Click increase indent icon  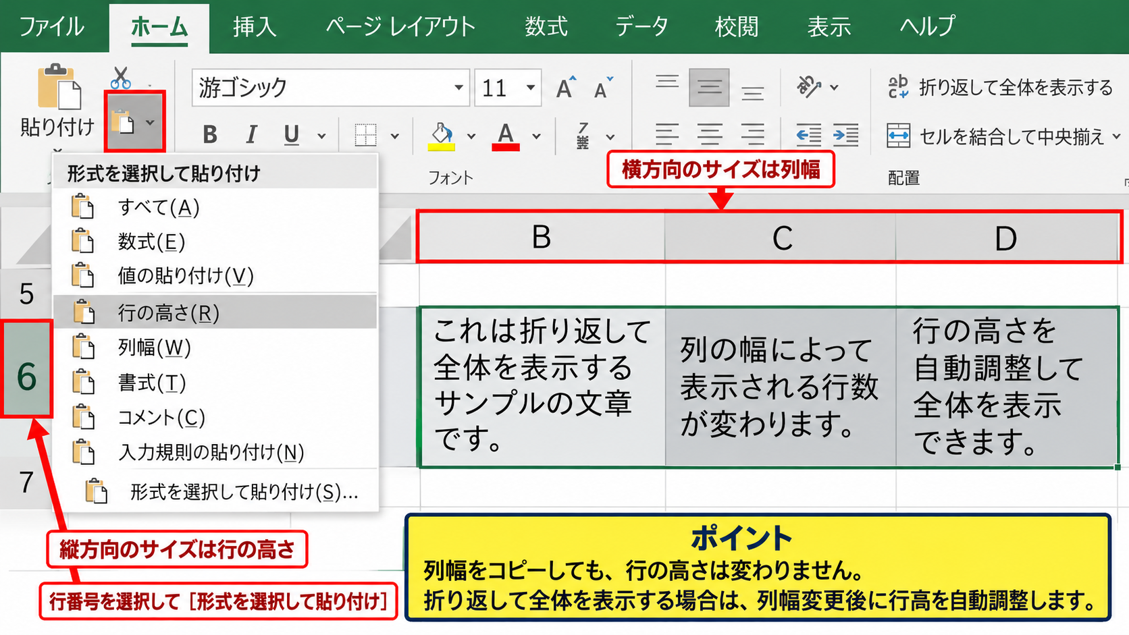(845, 135)
